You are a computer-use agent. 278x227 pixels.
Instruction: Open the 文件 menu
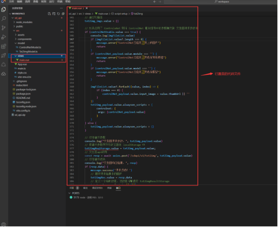(11, 1)
